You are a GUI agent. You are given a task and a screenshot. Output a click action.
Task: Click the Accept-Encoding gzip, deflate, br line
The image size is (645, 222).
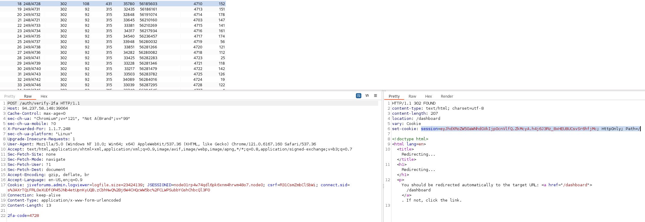click(48, 175)
